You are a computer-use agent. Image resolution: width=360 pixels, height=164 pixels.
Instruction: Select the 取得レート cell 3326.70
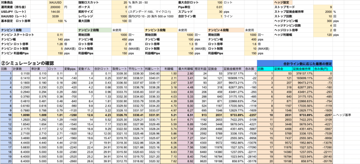tap(120, 115)
